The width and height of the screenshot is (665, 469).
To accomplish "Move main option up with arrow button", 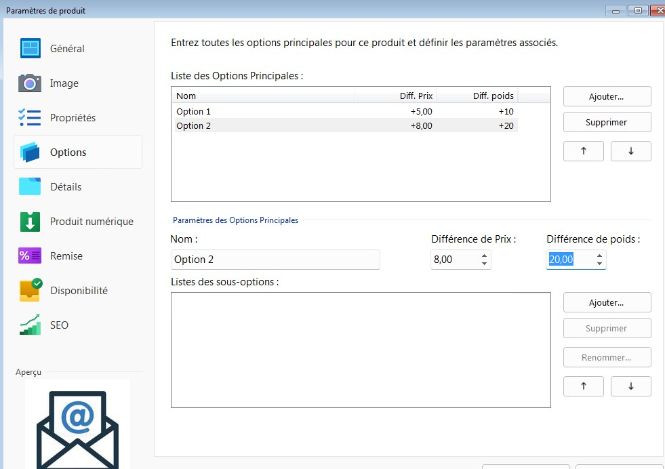I will [x=583, y=151].
